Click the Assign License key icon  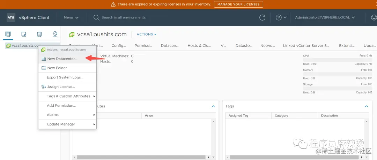[44, 87]
